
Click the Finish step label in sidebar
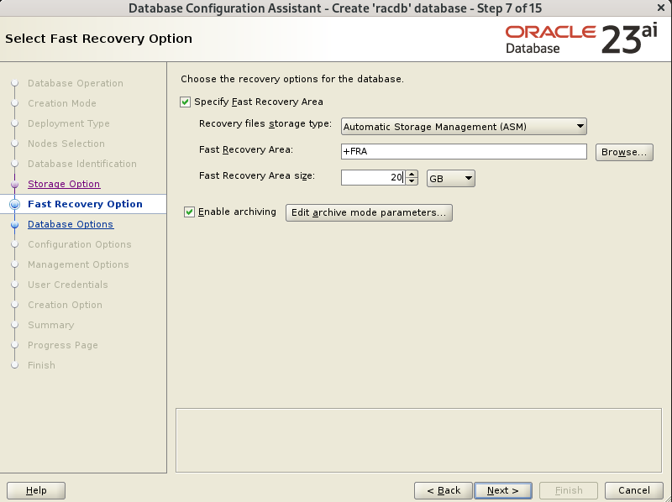[x=41, y=365]
